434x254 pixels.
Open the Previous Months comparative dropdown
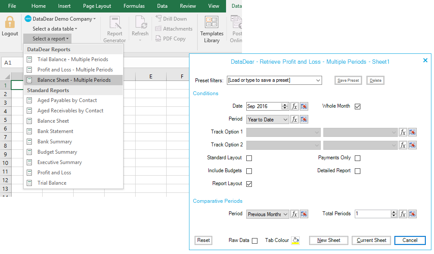pyautogui.click(x=268, y=214)
